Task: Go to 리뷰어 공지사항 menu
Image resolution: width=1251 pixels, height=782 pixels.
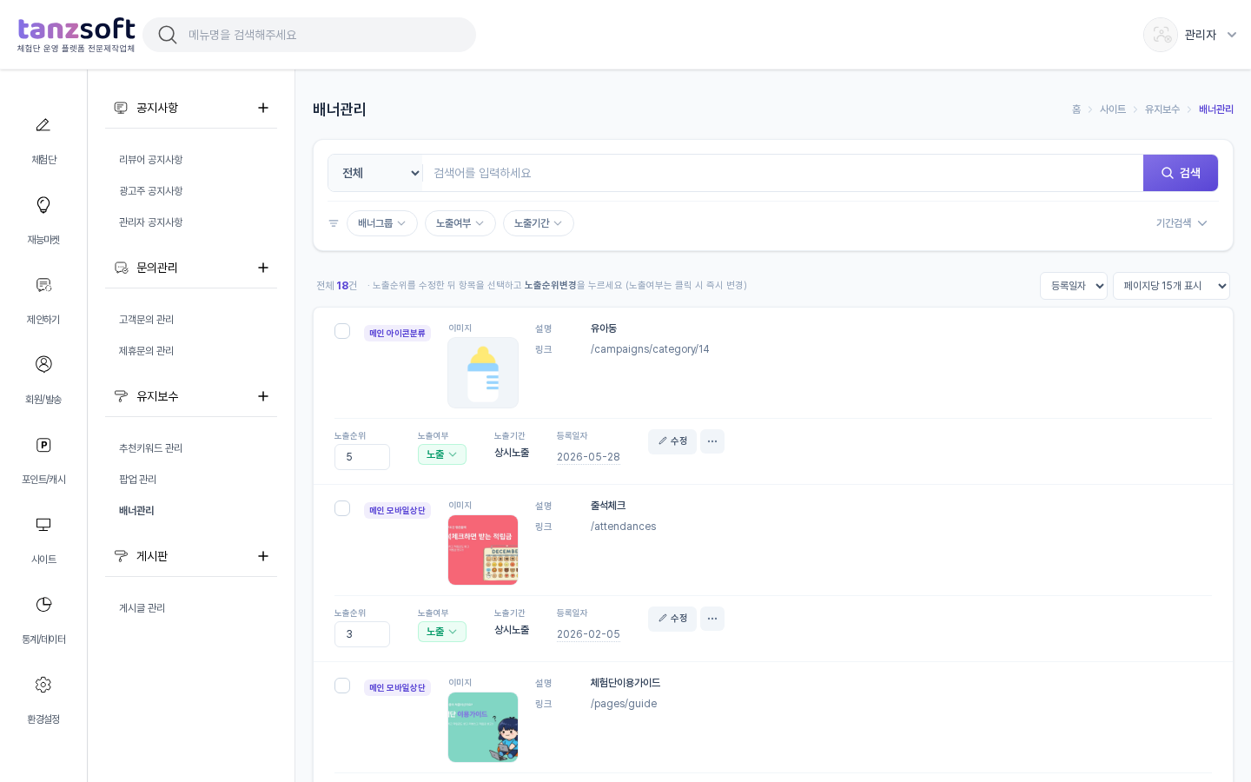Action: click(x=151, y=160)
